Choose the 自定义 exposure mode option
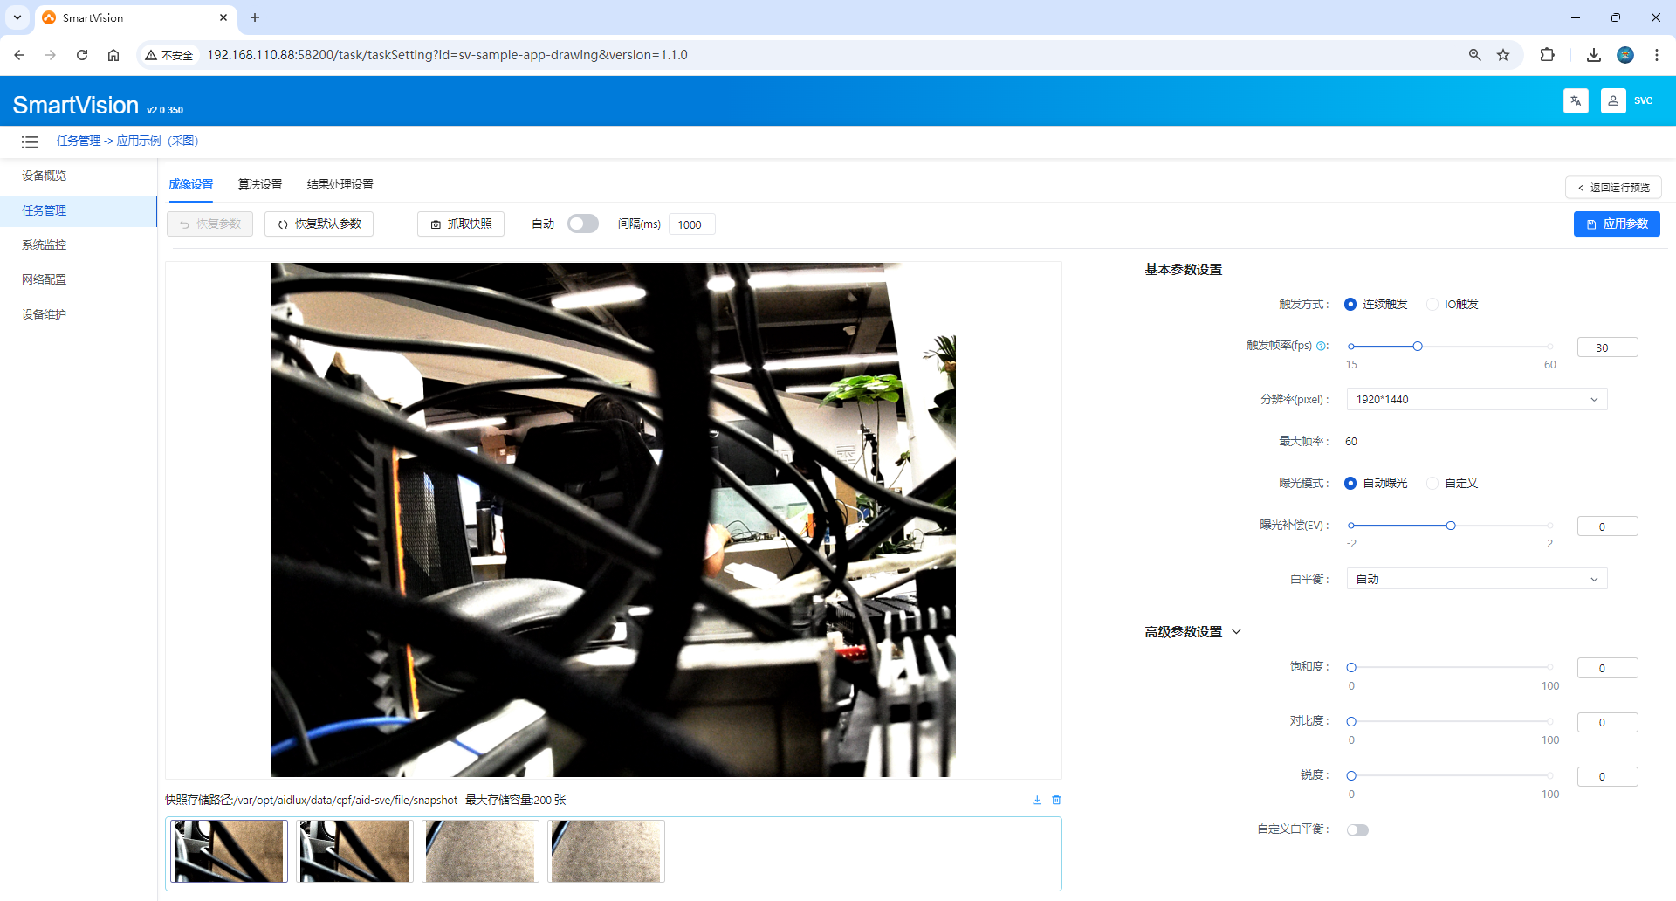The image size is (1676, 901). pos(1432,484)
